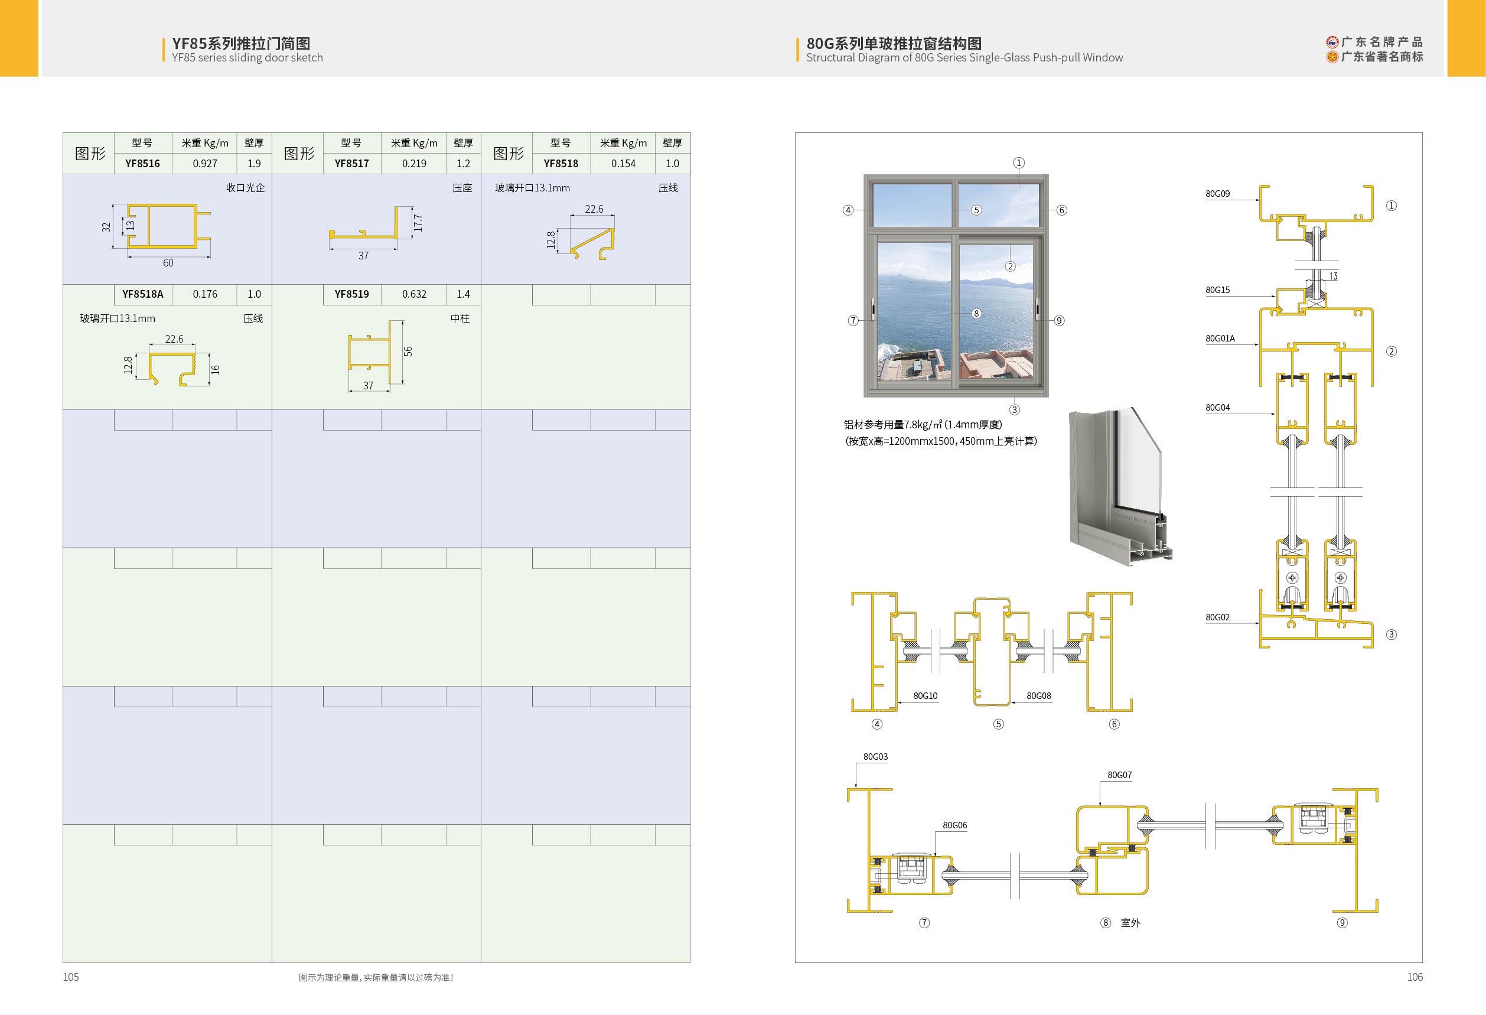Click the 80G07 interlock section drawing
This screenshot has height=1015, width=1486.
[1113, 850]
